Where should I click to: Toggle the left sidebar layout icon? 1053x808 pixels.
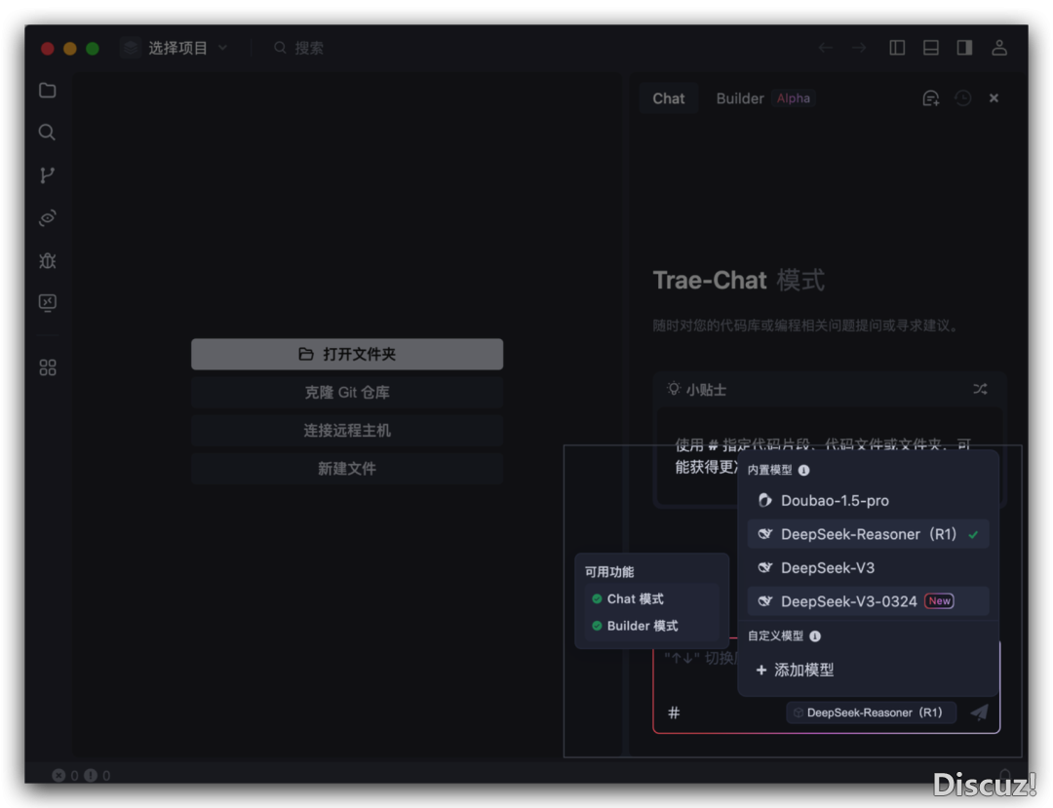(x=897, y=48)
